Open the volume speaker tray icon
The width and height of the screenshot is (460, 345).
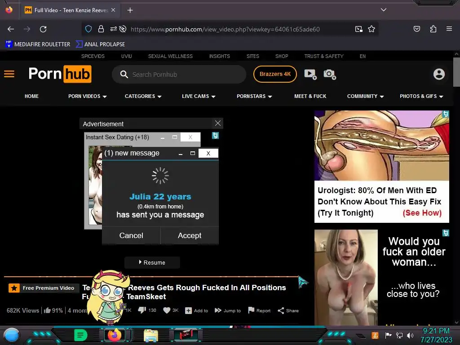410,335
